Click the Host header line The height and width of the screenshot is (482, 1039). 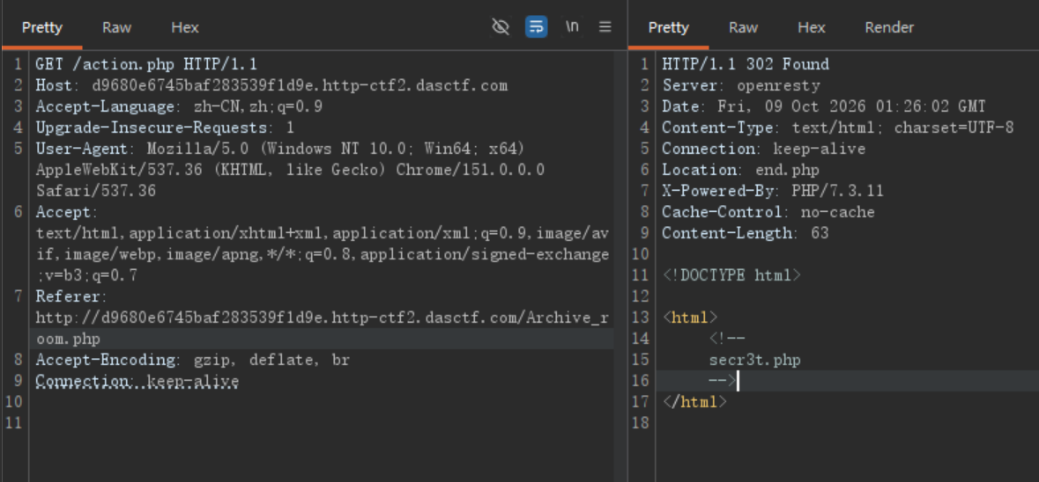pos(271,85)
